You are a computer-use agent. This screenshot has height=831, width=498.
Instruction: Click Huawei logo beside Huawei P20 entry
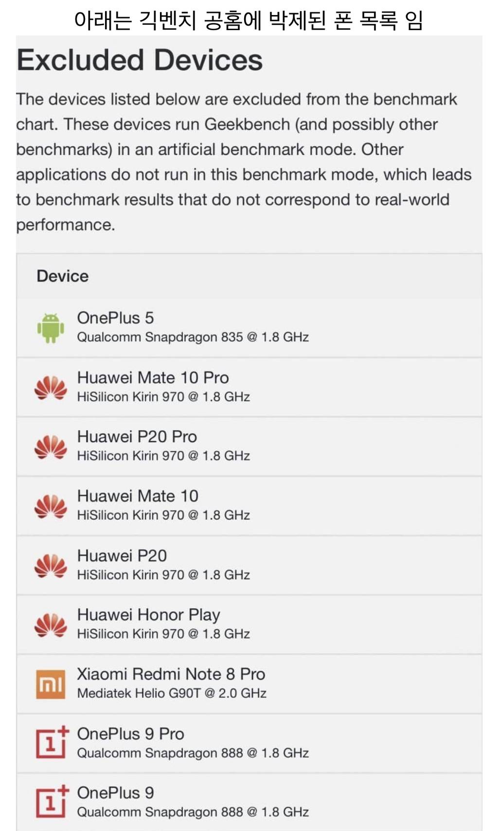[51, 565]
